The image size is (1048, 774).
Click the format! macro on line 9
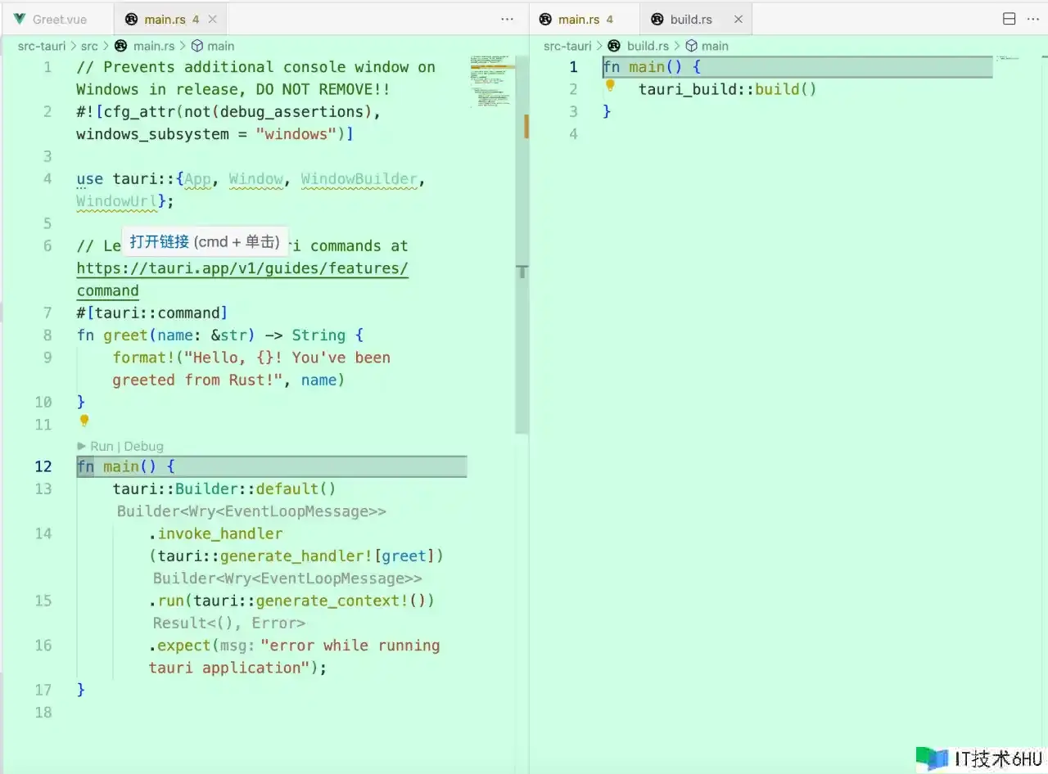pyautogui.click(x=144, y=358)
